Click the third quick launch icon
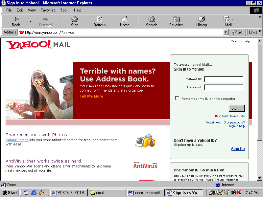263x197 pixels. point(41,193)
